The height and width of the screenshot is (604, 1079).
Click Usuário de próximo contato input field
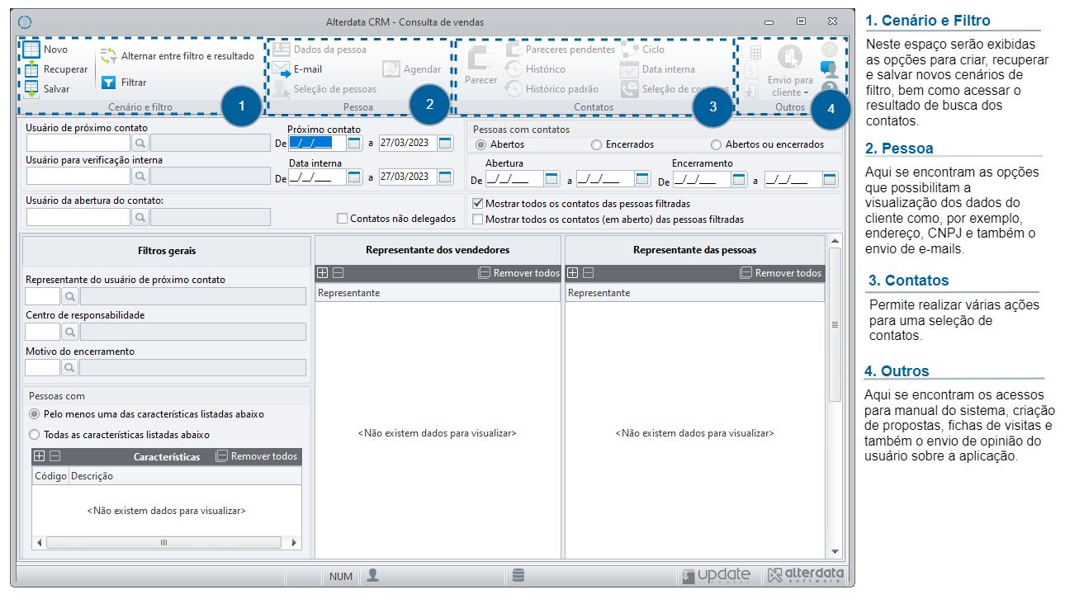(78, 143)
